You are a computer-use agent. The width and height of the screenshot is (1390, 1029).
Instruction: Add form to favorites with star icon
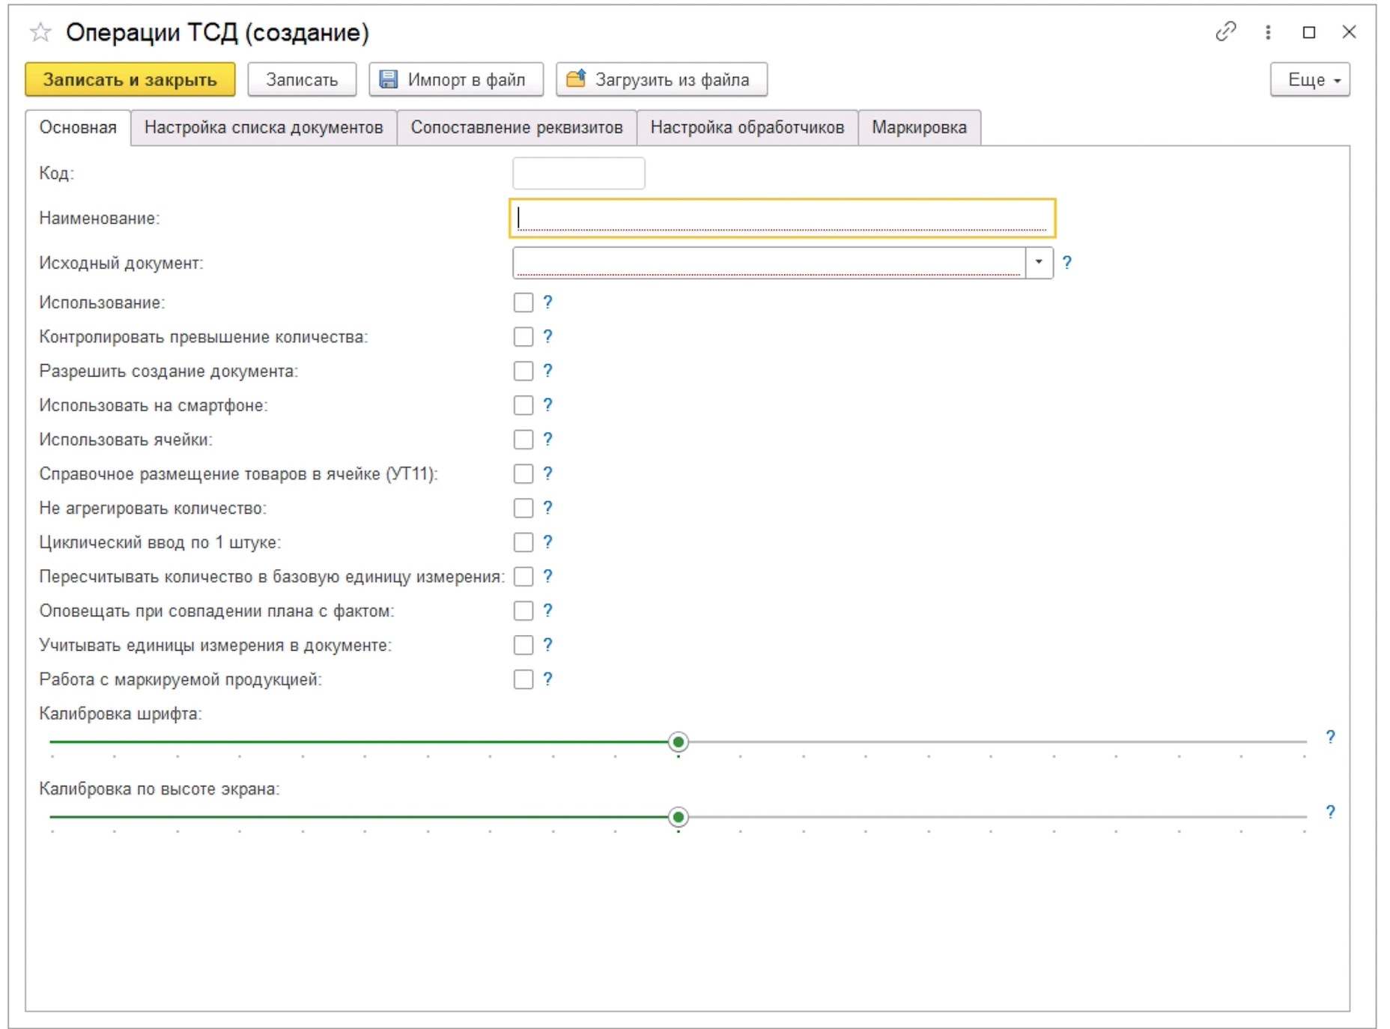pyautogui.click(x=40, y=32)
